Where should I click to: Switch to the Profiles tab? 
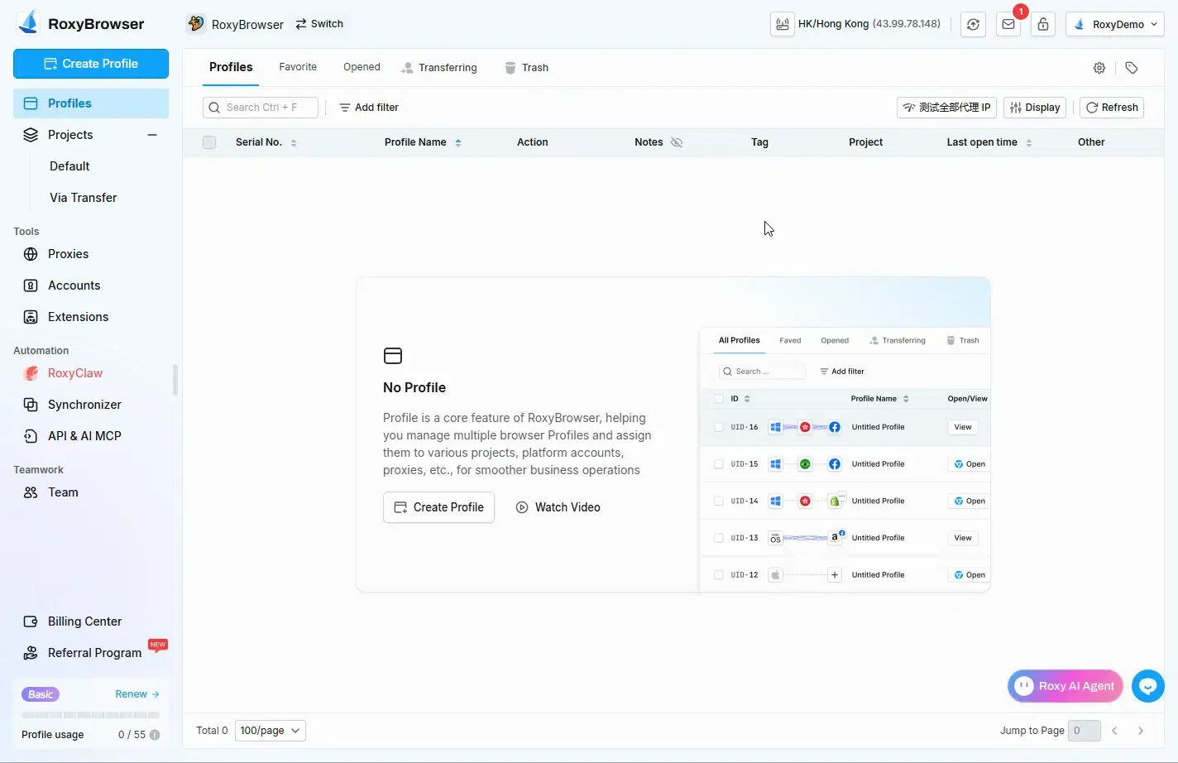tap(231, 67)
